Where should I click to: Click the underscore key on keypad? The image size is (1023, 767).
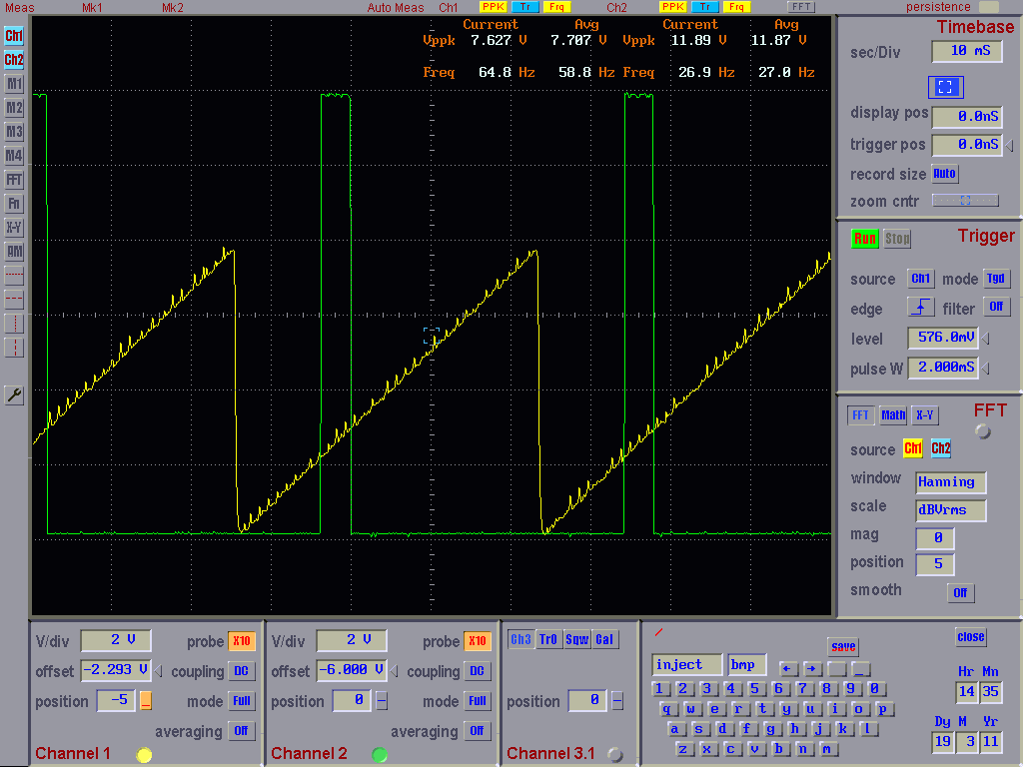coord(861,668)
